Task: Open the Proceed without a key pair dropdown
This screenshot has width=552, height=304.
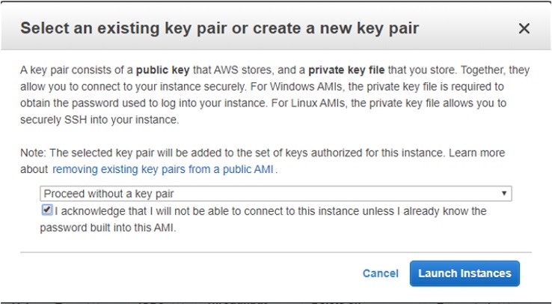Action: (276, 194)
